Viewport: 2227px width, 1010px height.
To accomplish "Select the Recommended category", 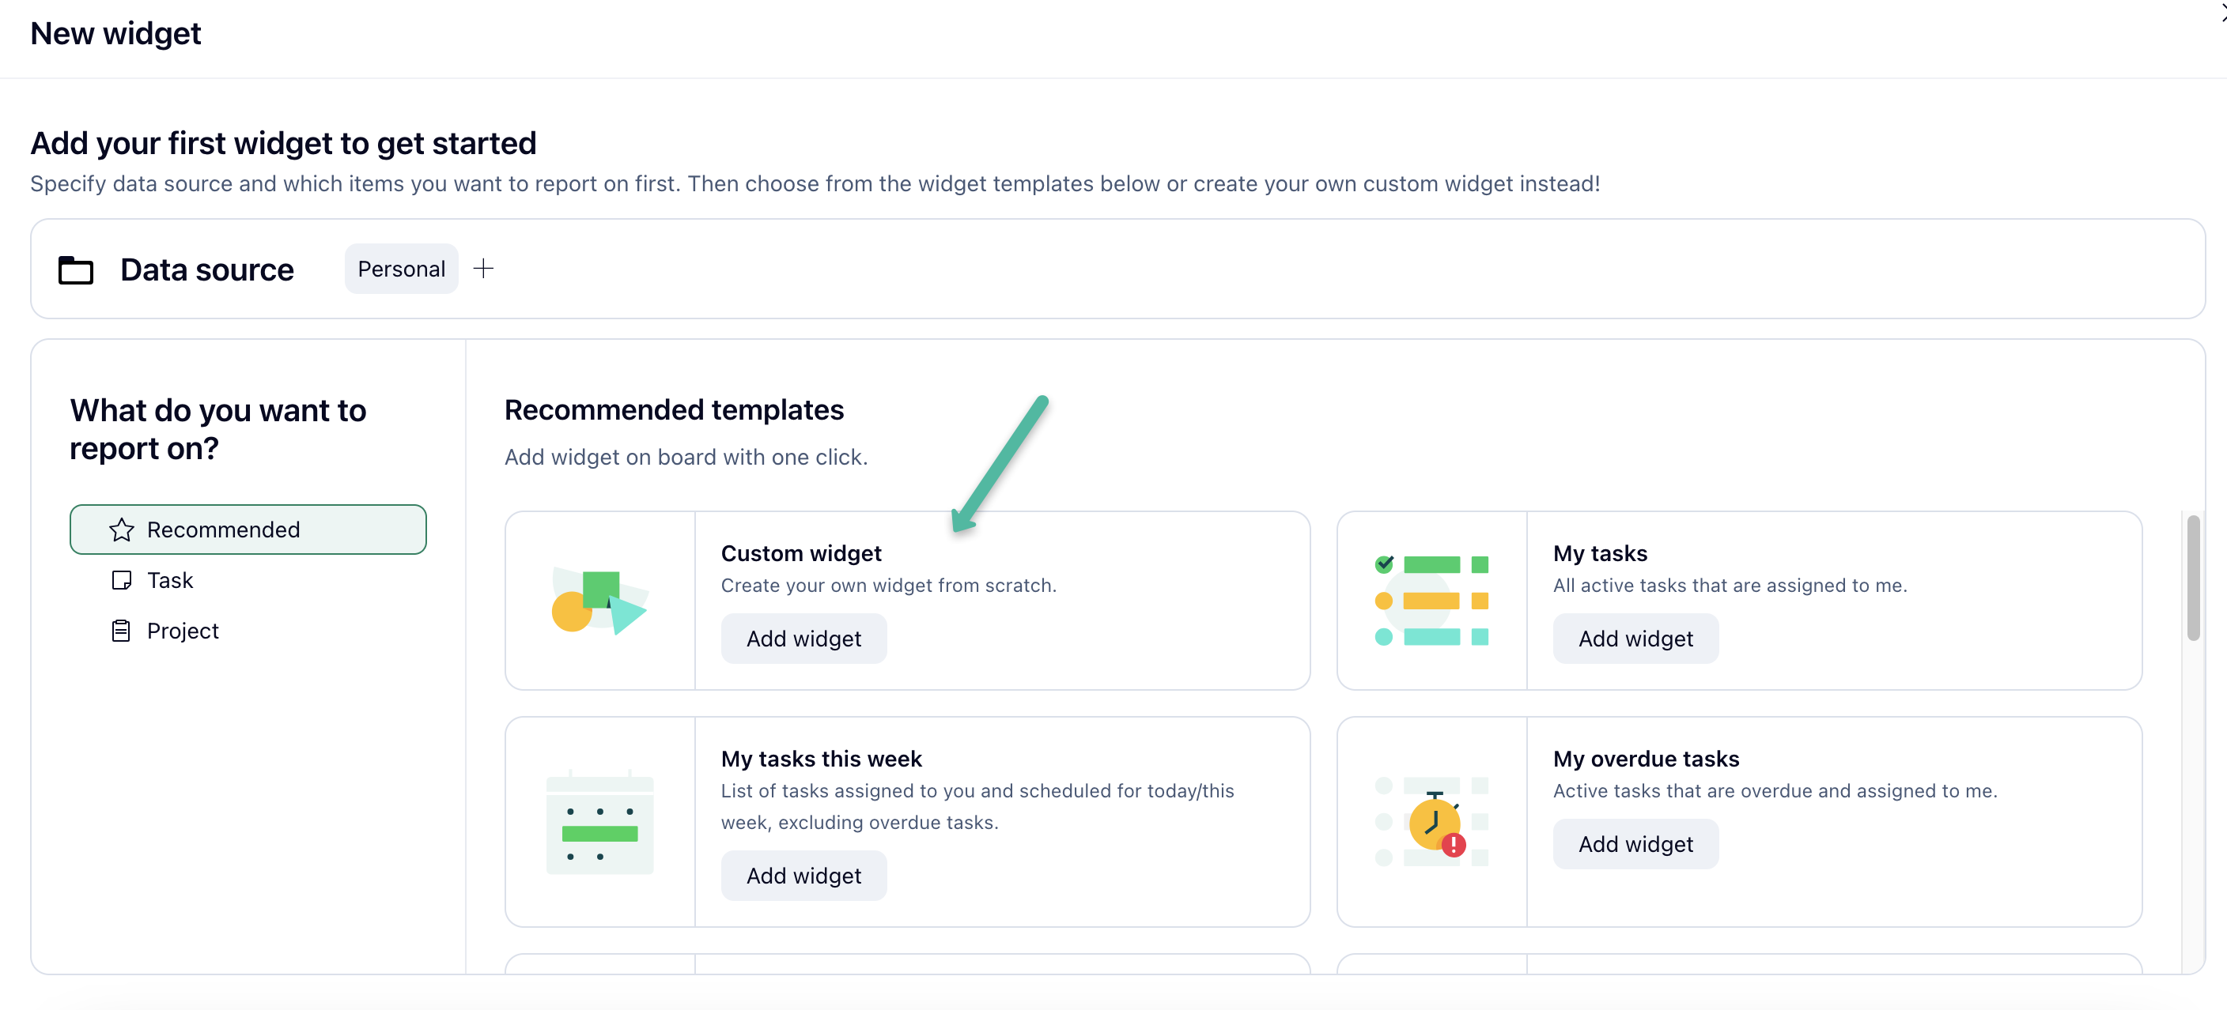I will (248, 529).
